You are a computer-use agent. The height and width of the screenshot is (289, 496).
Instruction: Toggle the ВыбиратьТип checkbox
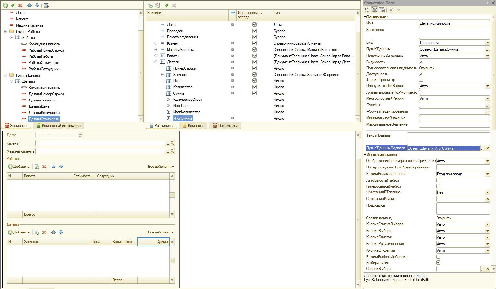click(438, 262)
